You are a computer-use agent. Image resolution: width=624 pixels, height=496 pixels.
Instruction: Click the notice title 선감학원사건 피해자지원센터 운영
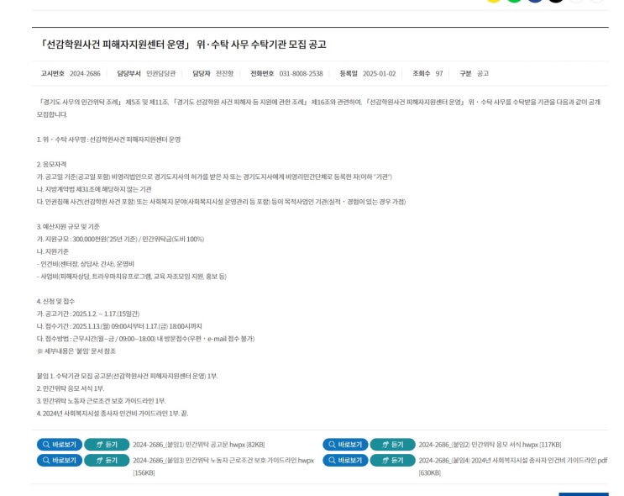[x=182, y=45]
